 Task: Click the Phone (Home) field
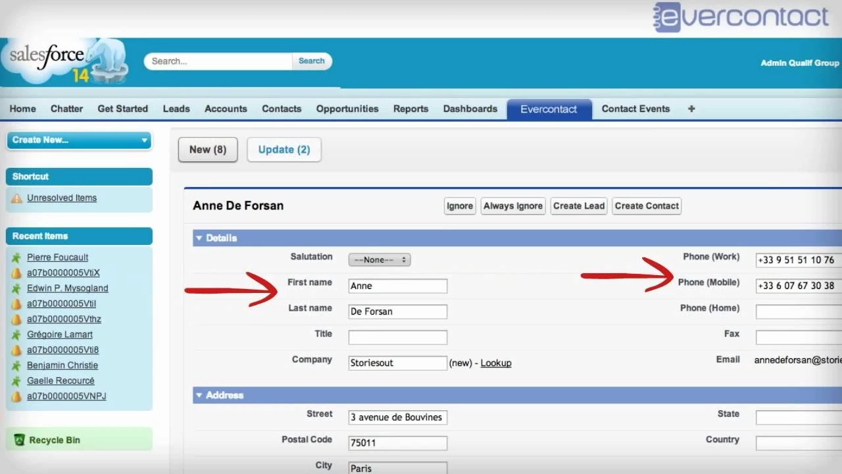click(799, 311)
